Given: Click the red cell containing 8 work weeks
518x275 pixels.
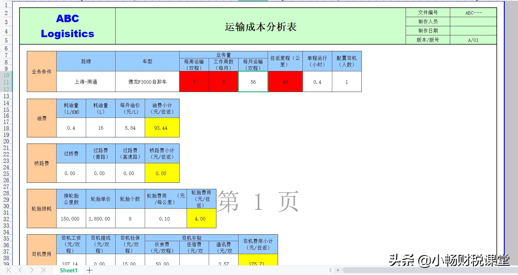Looking at the screenshot, I should coord(223,82).
